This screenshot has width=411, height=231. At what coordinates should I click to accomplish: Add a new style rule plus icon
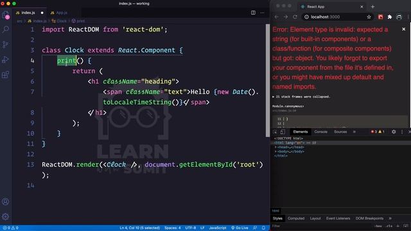398,226
